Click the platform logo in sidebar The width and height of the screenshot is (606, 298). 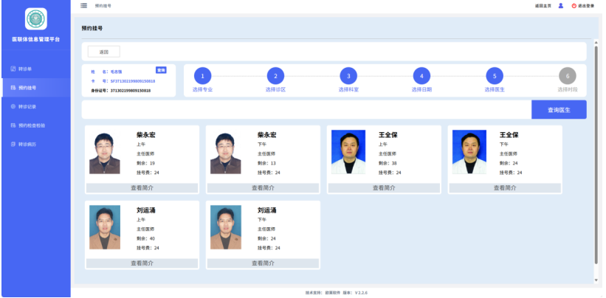point(35,19)
